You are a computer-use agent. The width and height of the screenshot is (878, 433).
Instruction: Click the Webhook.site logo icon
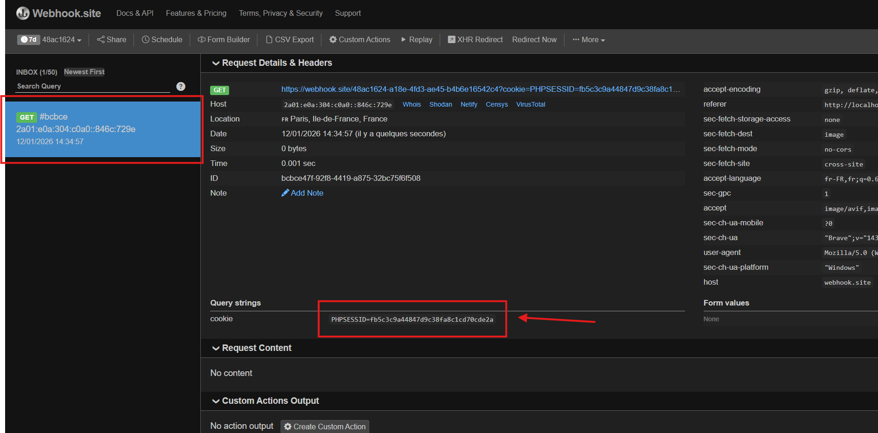coord(23,13)
